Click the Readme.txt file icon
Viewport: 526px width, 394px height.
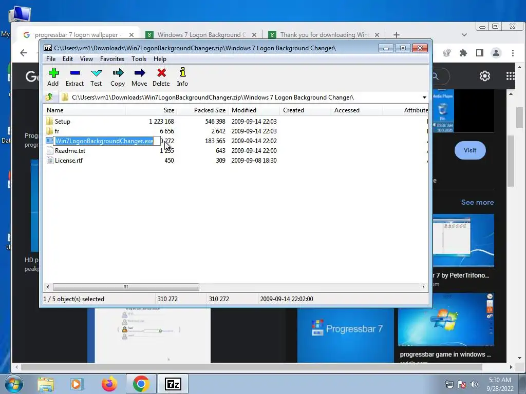(x=50, y=150)
